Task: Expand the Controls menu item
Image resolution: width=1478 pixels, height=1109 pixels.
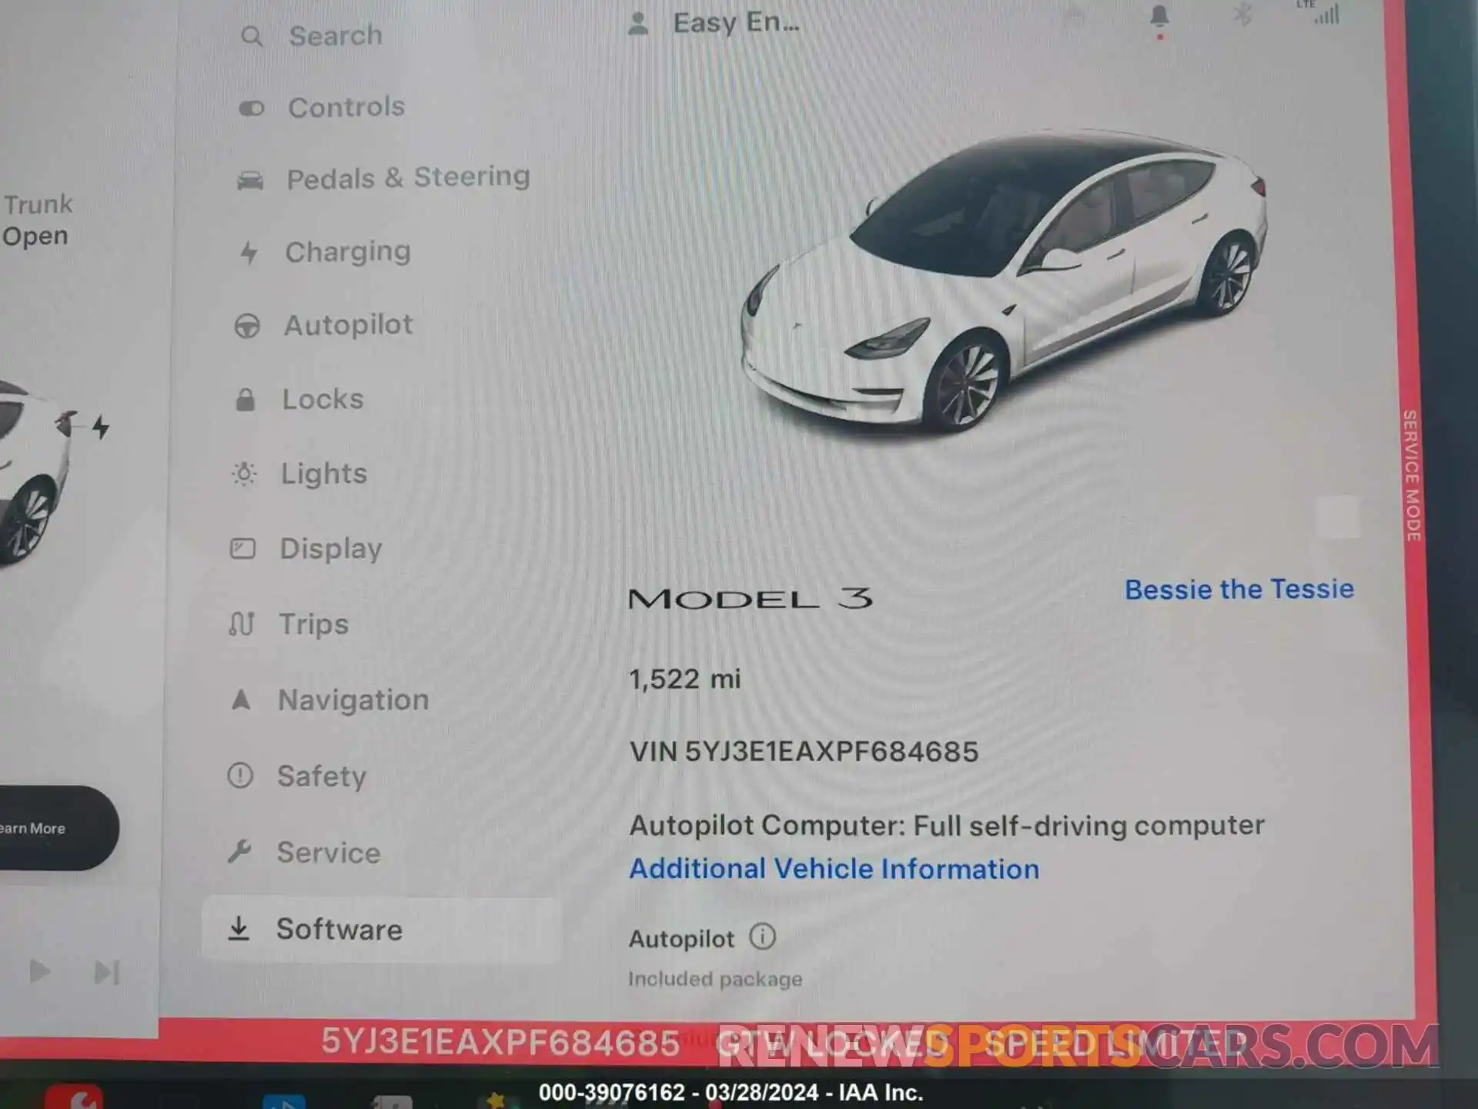Action: tap(346, 107)
